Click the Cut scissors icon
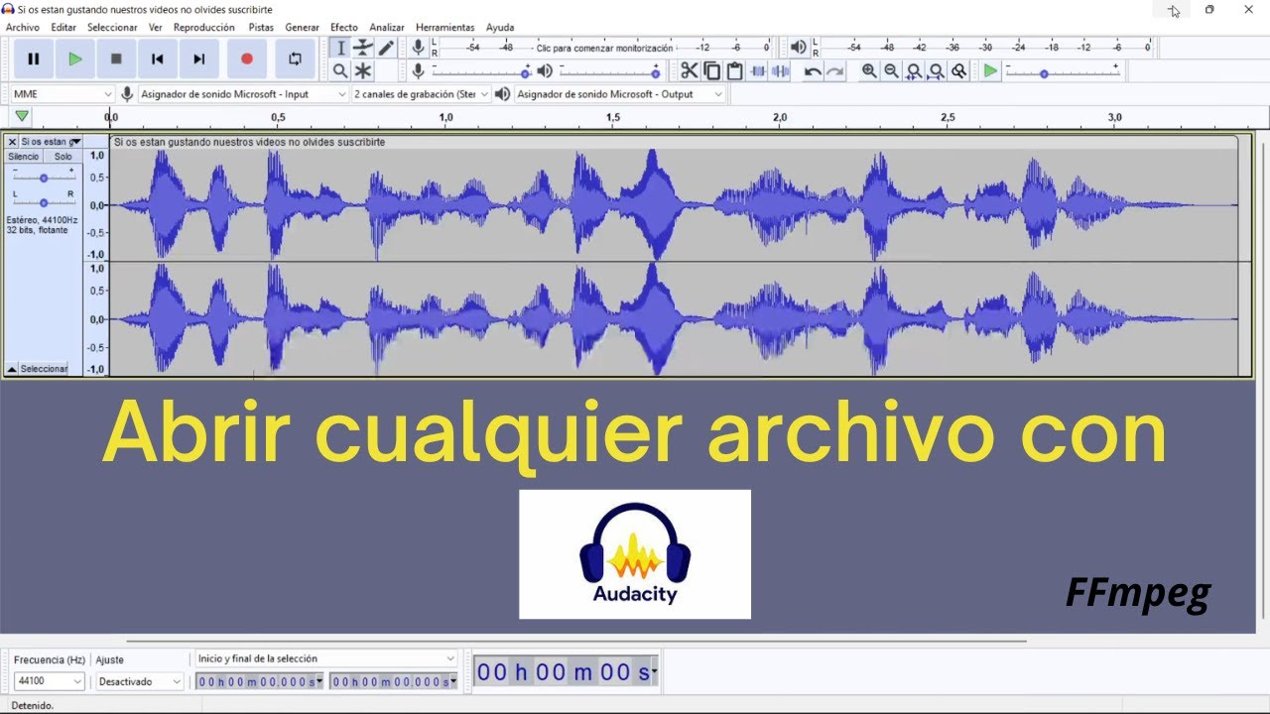1270x714 pixels. pyautogui.click(x=689, y=70)
